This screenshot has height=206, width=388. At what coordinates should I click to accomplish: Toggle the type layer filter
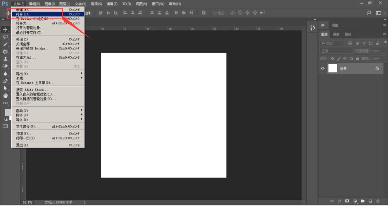[364, 43]
